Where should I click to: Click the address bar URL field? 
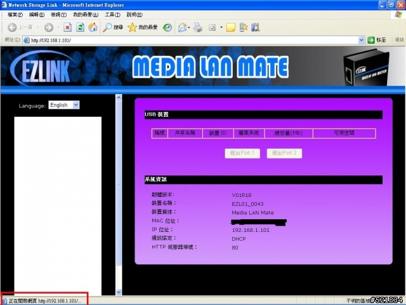[x=194, y=40]
